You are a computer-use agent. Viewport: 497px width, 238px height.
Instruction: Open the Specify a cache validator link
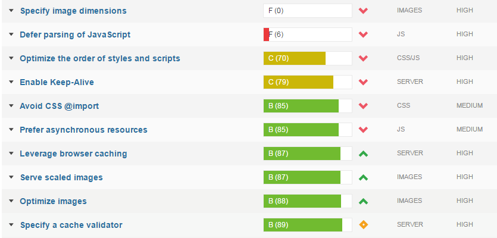[71, 225]
